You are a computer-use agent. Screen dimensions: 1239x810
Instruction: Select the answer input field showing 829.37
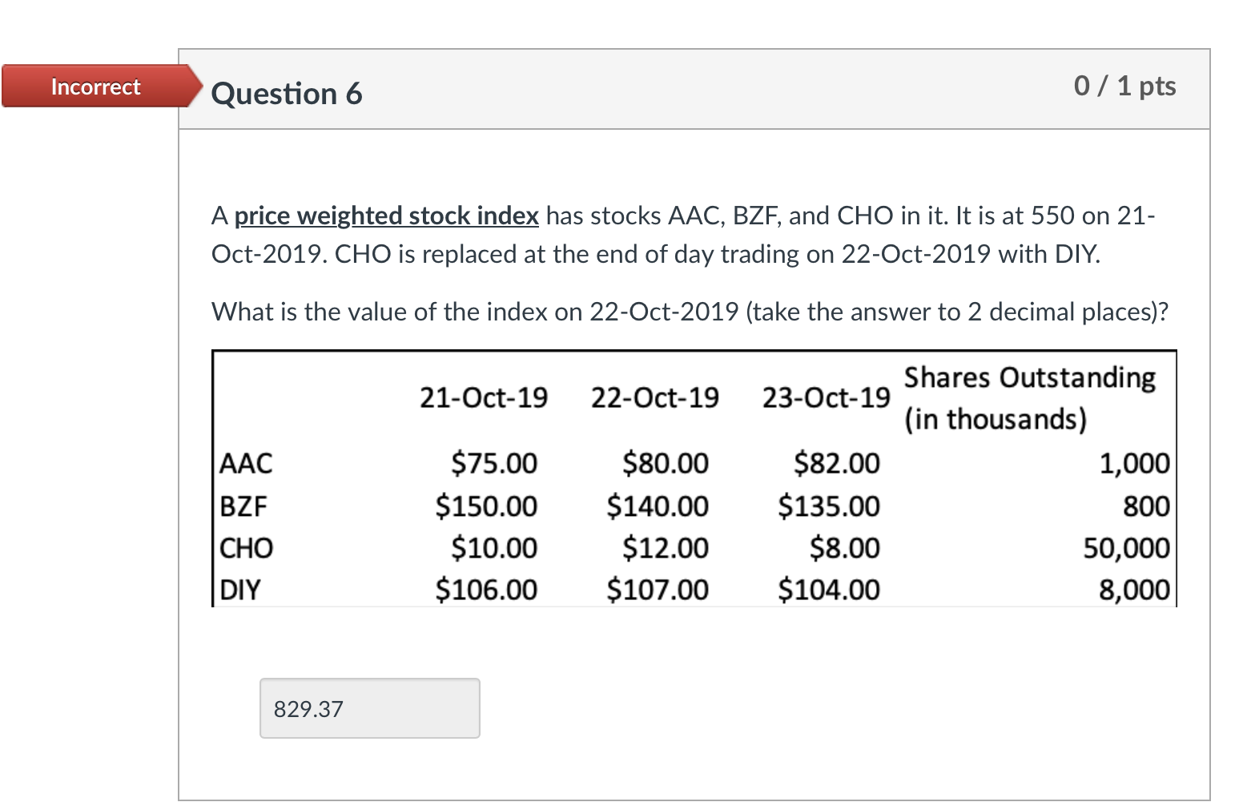[x=368, y=707]
